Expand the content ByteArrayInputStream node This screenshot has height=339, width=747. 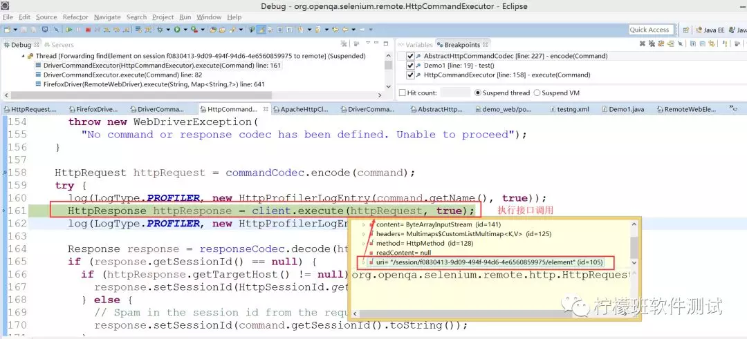point(364,224)
